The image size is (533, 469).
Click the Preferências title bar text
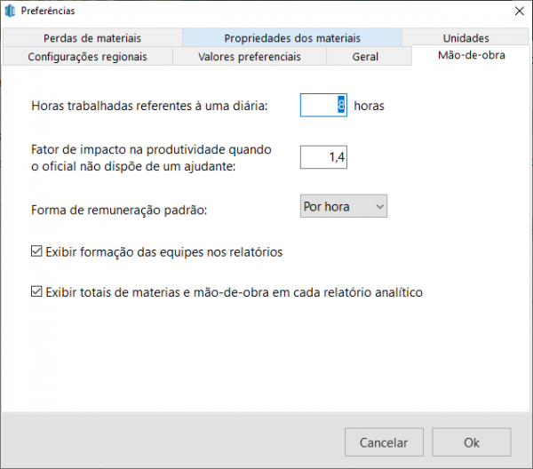pos(50,11)
